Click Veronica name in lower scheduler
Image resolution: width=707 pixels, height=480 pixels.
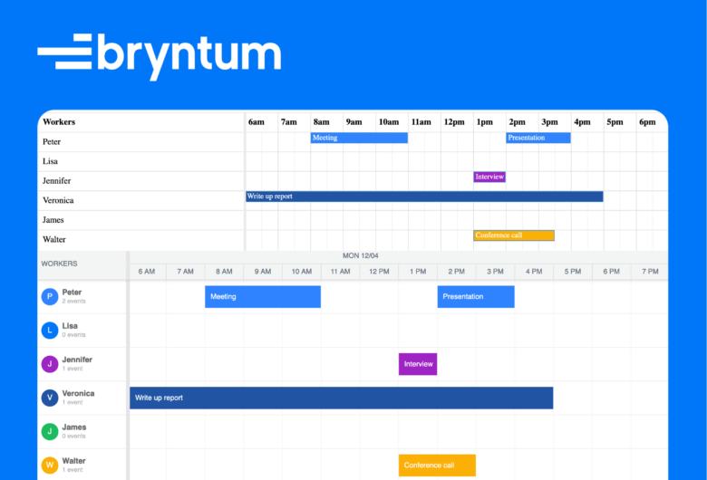(79, 393)
